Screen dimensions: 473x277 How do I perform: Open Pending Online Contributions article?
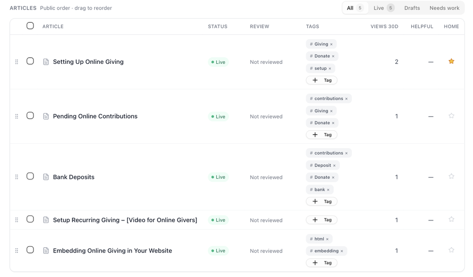click(95, 116)
